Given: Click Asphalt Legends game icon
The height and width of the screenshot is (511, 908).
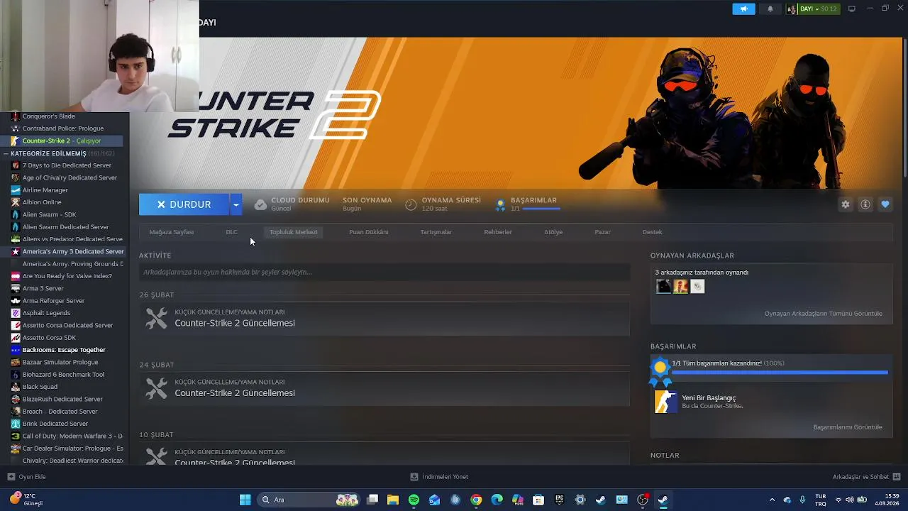Looking at the screenshot, I should click(16, 313).
